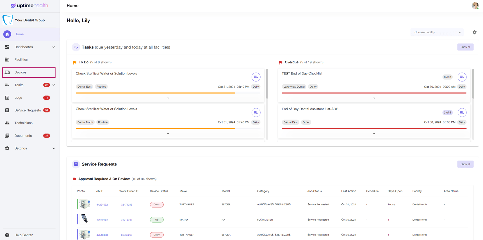Click the Dashboards grid icon

[7, 47]
